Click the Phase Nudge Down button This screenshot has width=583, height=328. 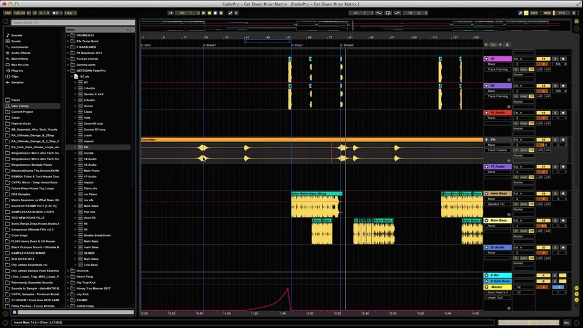click(x=29, y=13)
